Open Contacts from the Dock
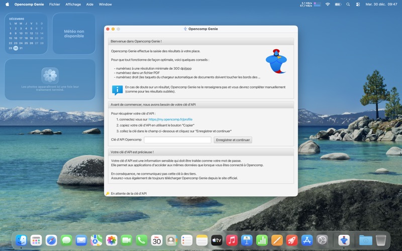 [x=171, y=240]
